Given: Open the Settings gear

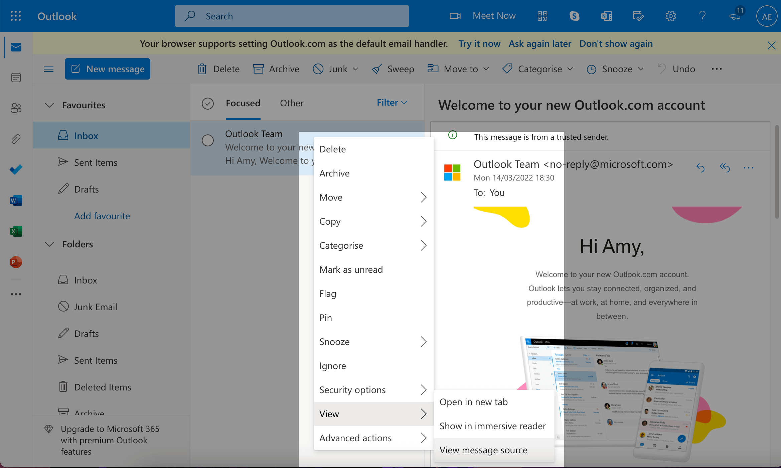Looking at the screenshot, I should (x=670, y=16).
